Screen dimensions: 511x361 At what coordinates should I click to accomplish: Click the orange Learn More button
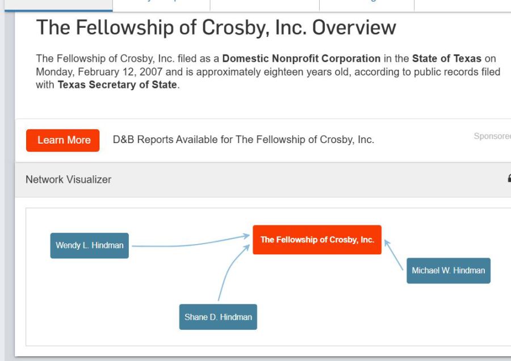pos(62,140)
